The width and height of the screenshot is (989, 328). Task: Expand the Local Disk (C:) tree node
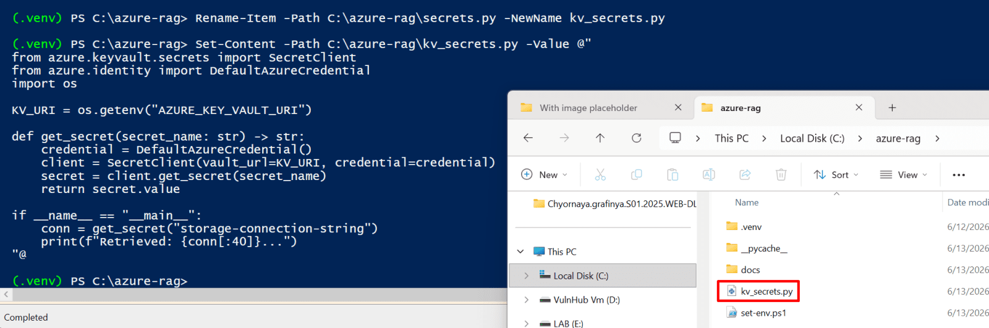point(526,276)
